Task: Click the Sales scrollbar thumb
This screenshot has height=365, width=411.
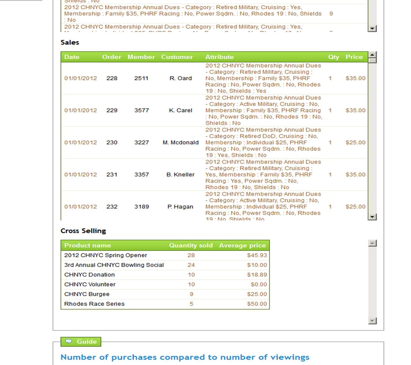Action: click(x=372, y=61)
